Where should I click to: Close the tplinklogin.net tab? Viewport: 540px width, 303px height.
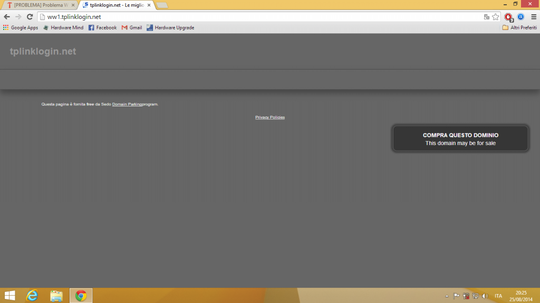point(149,5)
